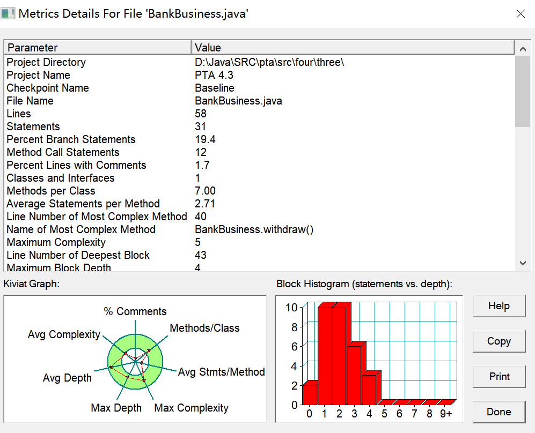Screen dimensions: 535x433
Task: Click the Methods/Class axis label
Action: pos(205,328)
